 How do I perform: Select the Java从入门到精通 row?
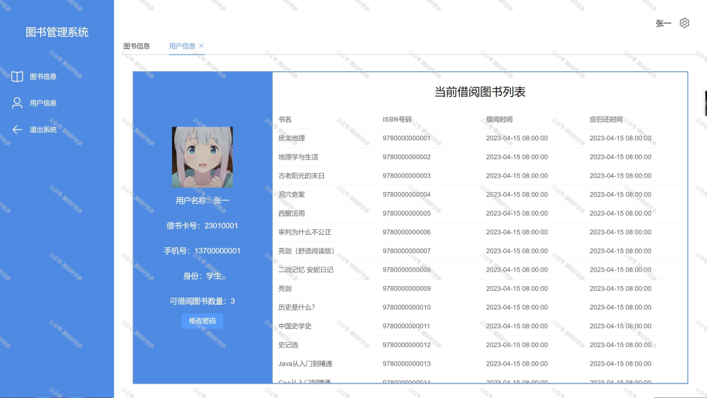coord(480,363)
